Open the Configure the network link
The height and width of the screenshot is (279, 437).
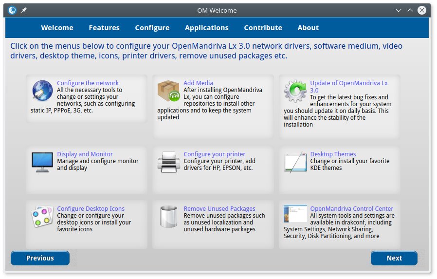(88, 83)
